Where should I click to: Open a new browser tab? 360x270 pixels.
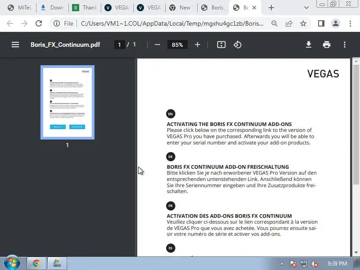[x=271, y=8]
